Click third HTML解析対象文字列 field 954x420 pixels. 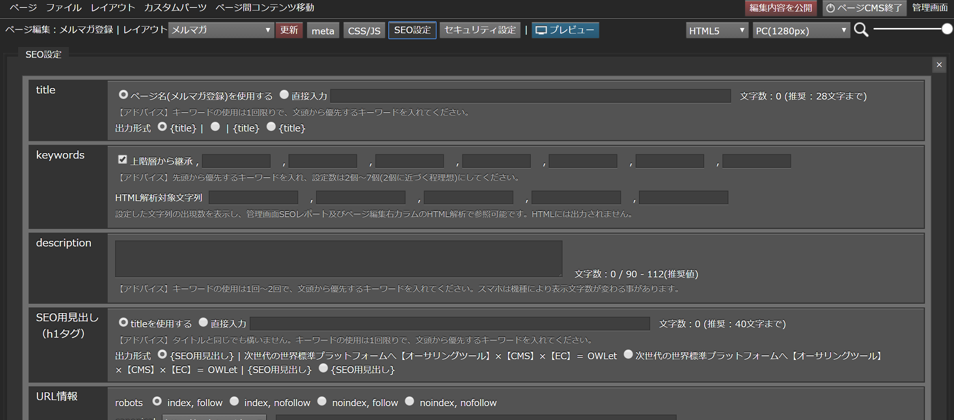pos(468,197)
